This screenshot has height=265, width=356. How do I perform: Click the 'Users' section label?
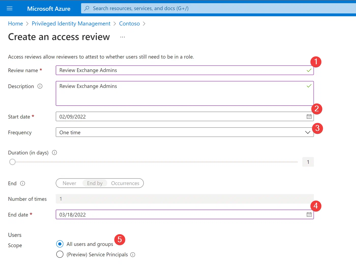[15, 235]
